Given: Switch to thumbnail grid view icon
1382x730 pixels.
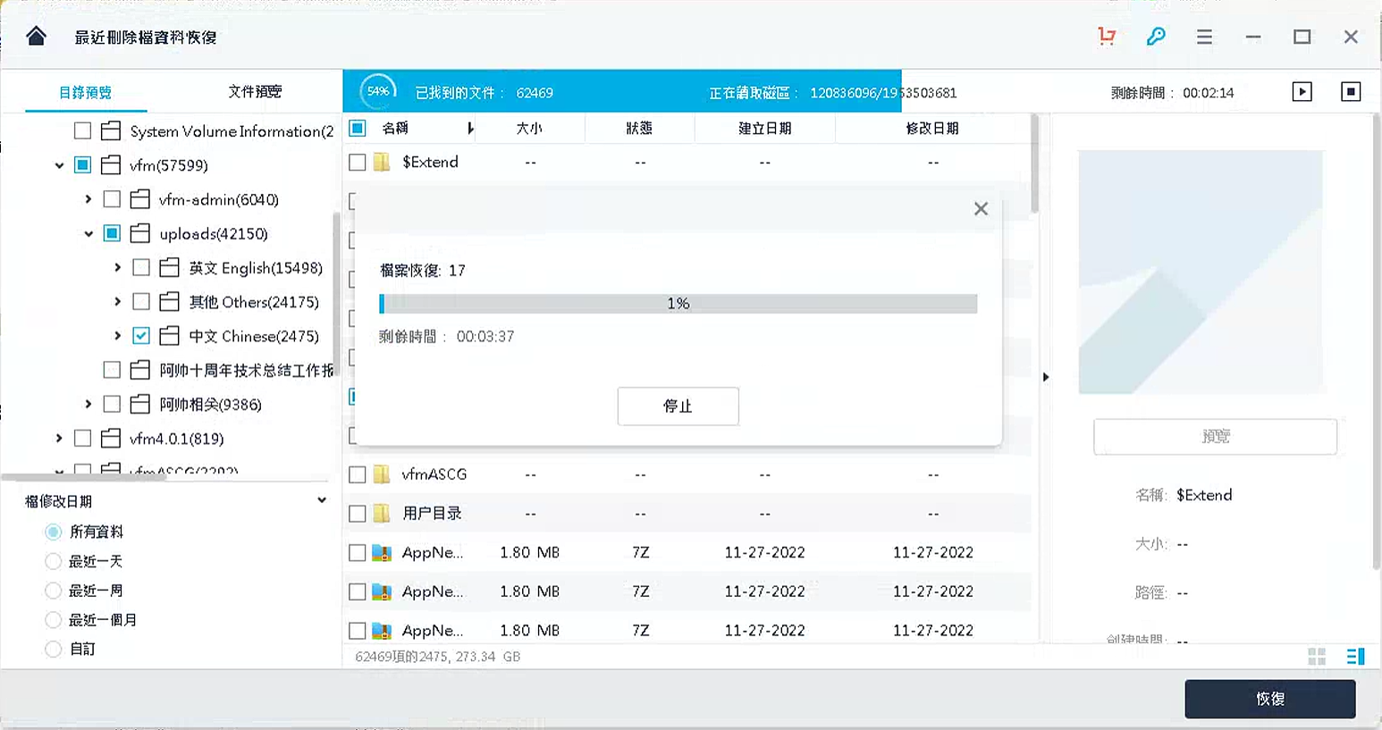Looking at the screenshot, I should 1318,656.
